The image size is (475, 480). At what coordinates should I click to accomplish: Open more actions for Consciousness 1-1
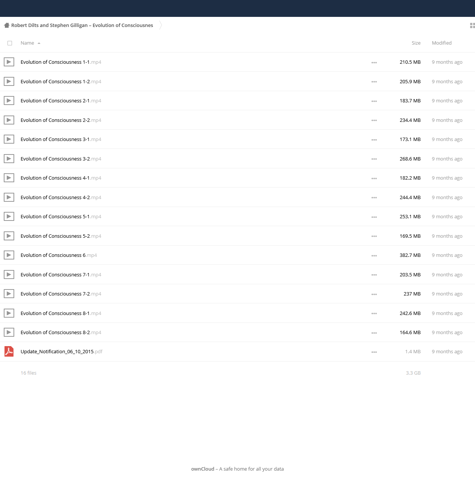(x=374, y=63)
